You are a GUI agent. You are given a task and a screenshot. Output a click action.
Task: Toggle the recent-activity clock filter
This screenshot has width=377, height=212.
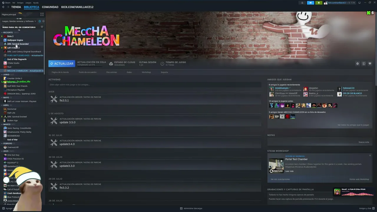39,21
